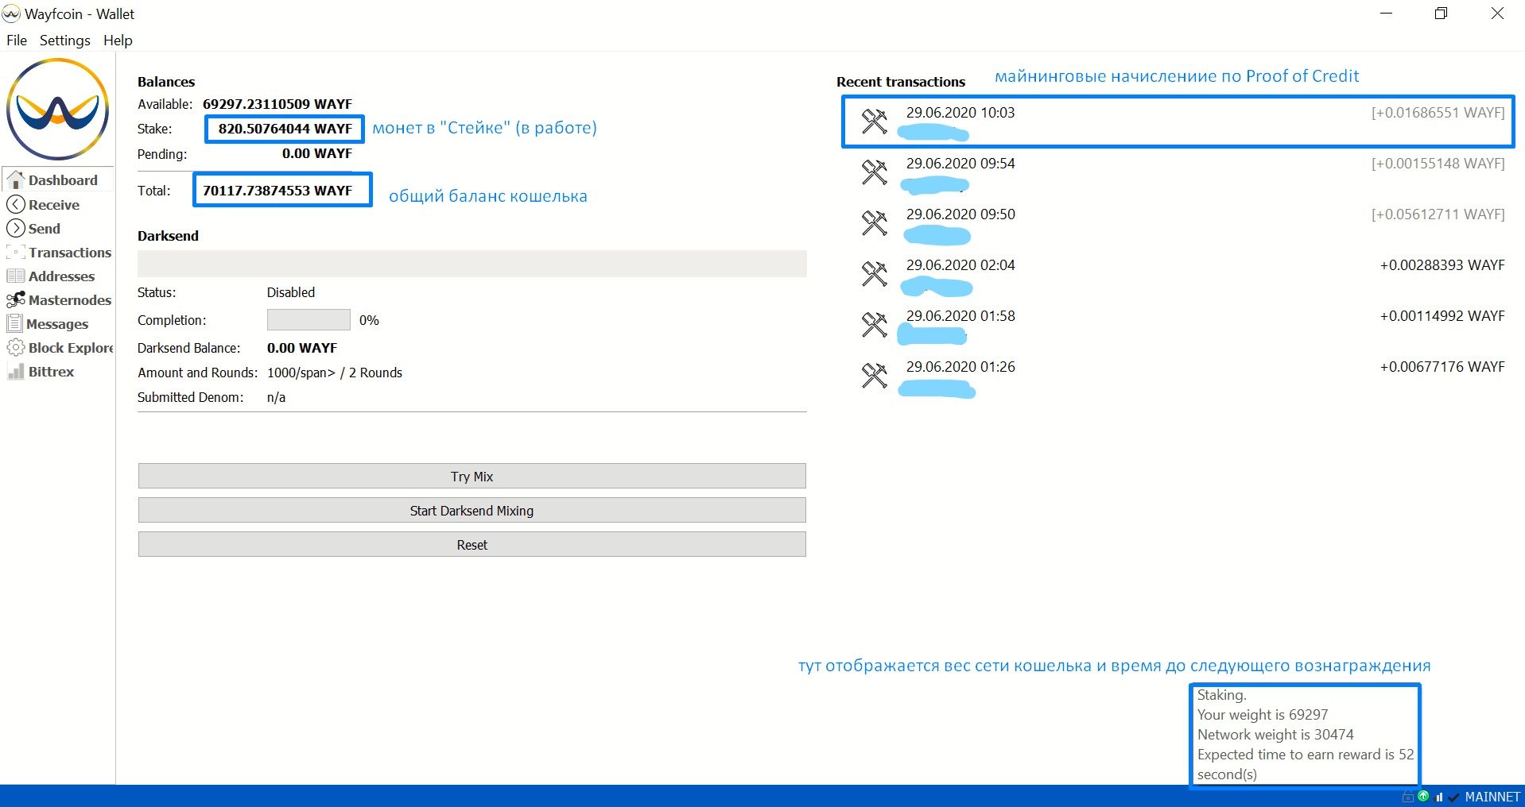Click Start Darksend Mixing button

(x=472, y=511)
